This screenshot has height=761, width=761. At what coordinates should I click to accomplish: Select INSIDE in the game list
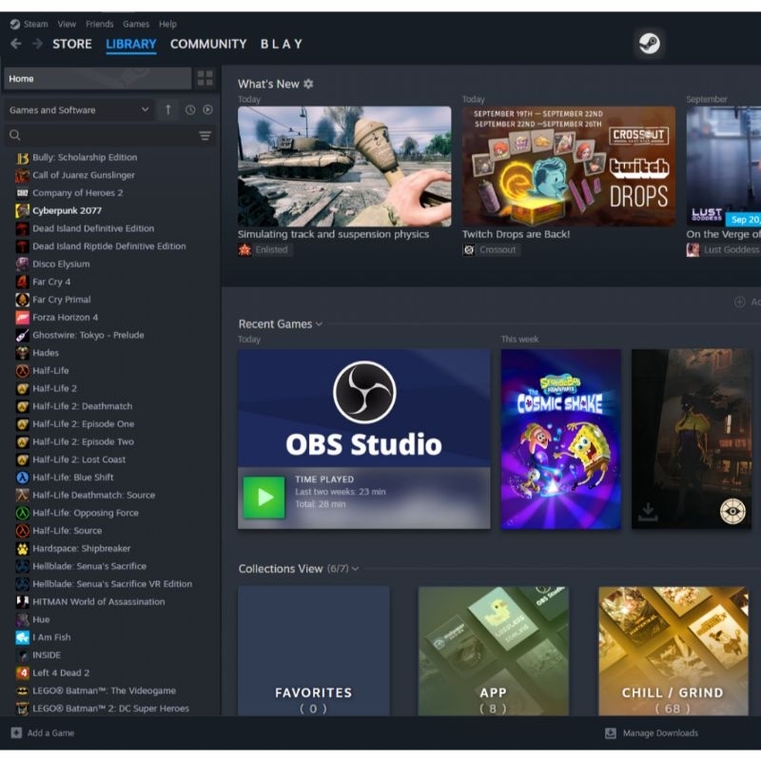coord(47,655)
